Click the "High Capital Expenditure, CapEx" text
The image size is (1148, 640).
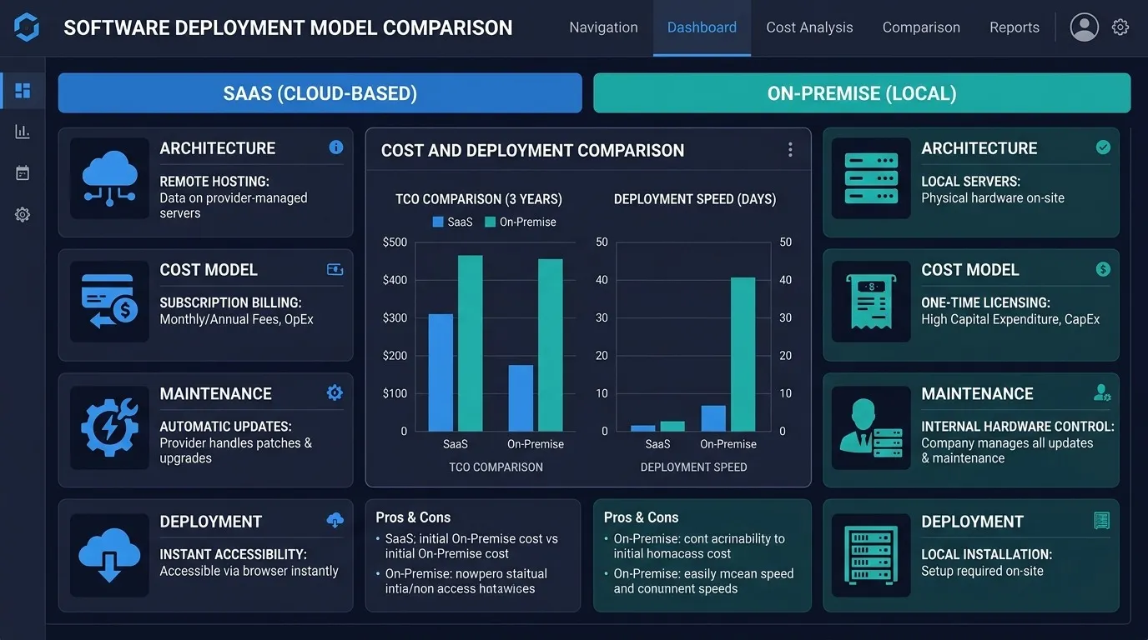[1010, 319]
